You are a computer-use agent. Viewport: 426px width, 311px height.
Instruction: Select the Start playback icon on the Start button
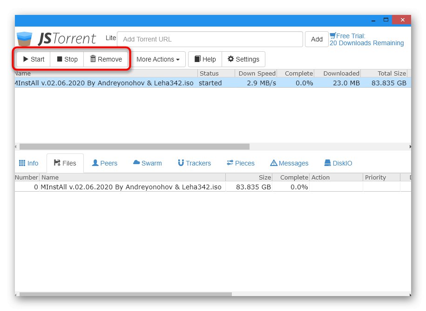25,59
